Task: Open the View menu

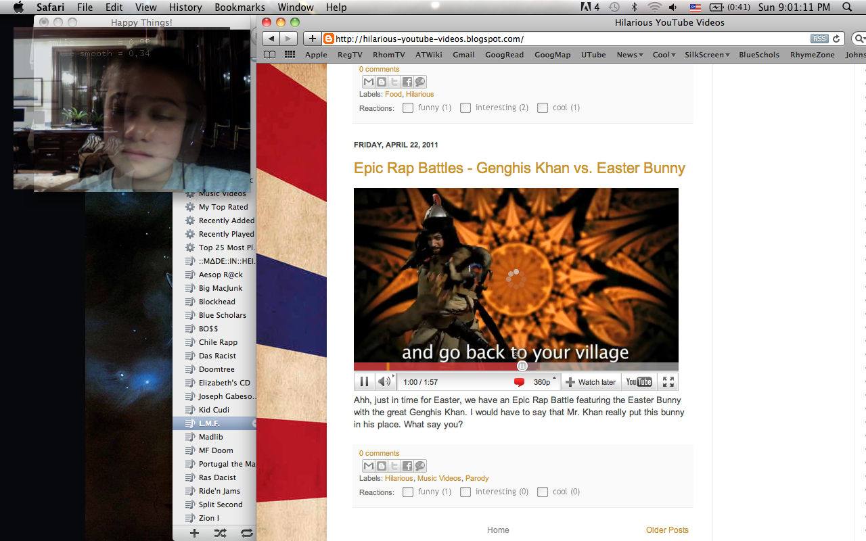Action: [146, 7]
